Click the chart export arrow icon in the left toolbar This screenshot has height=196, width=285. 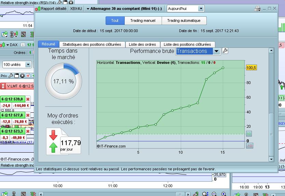4,34
